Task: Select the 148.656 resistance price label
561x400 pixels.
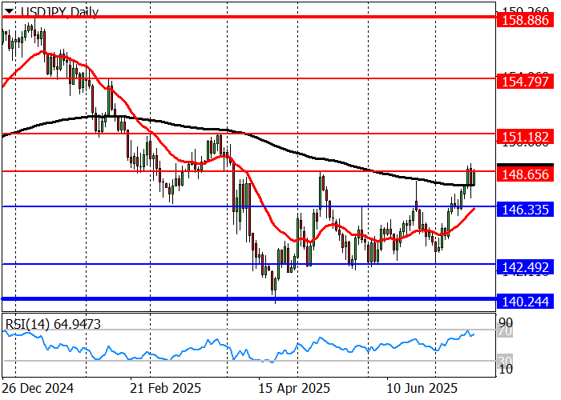Action: [525, 174]
